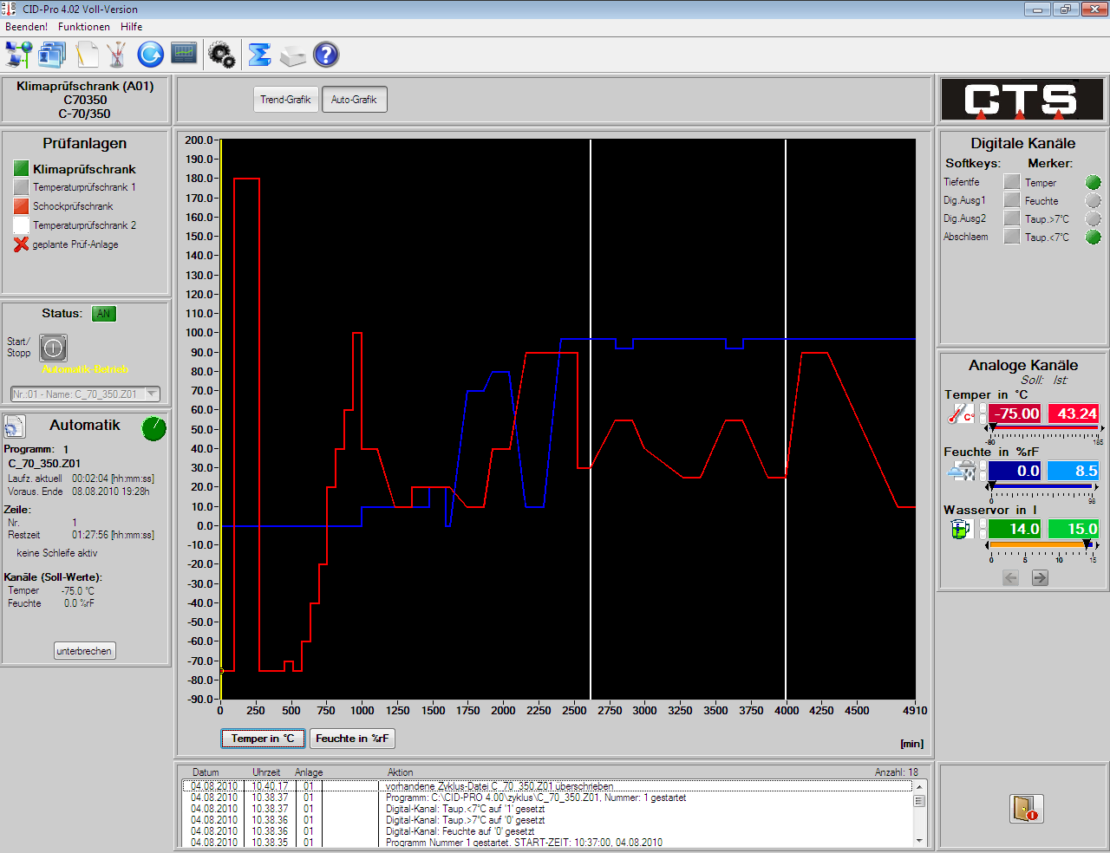Click the Start/Stopp power button
This screenshot has height=853, width=1110.
pos(53,348)
